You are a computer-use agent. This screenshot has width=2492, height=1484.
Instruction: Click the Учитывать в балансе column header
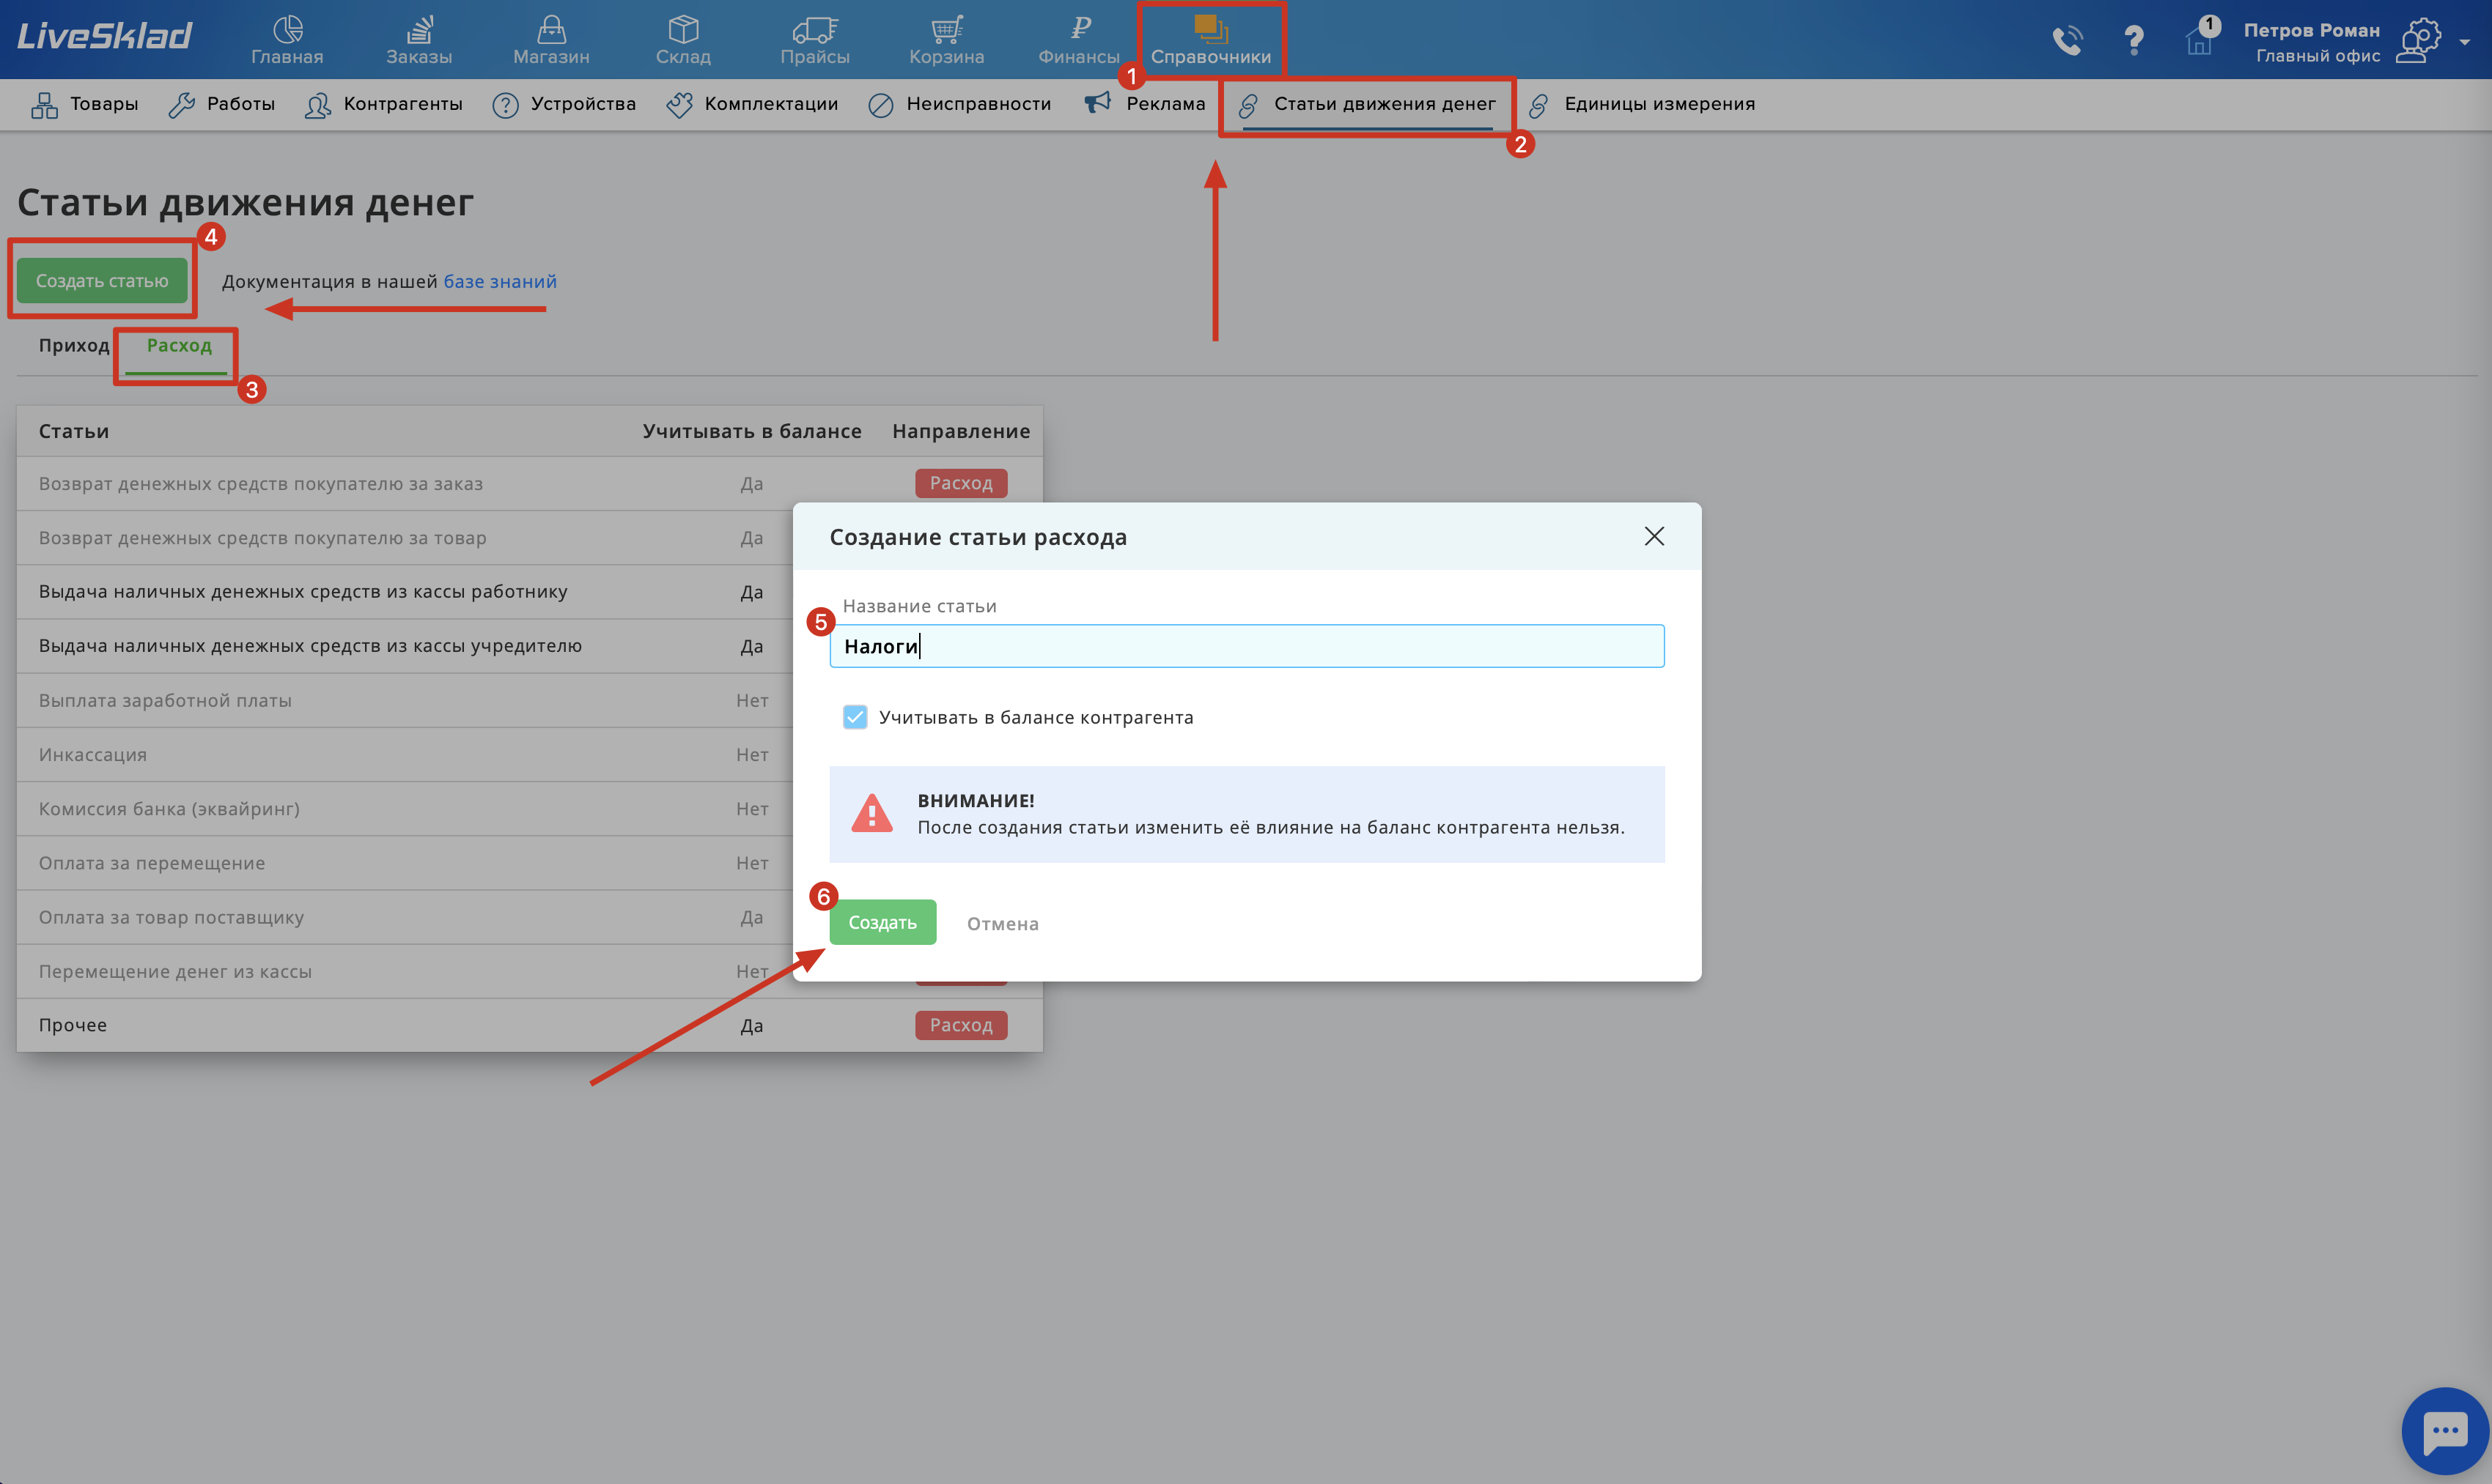point(752,431)
